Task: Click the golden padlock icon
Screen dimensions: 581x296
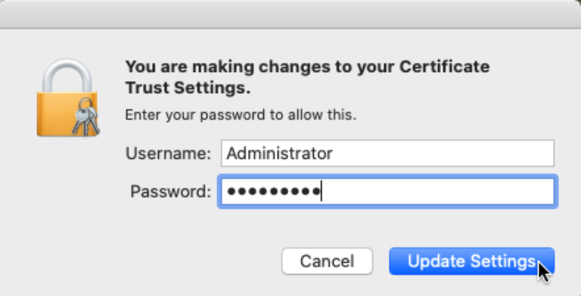Action: [68, 98]
